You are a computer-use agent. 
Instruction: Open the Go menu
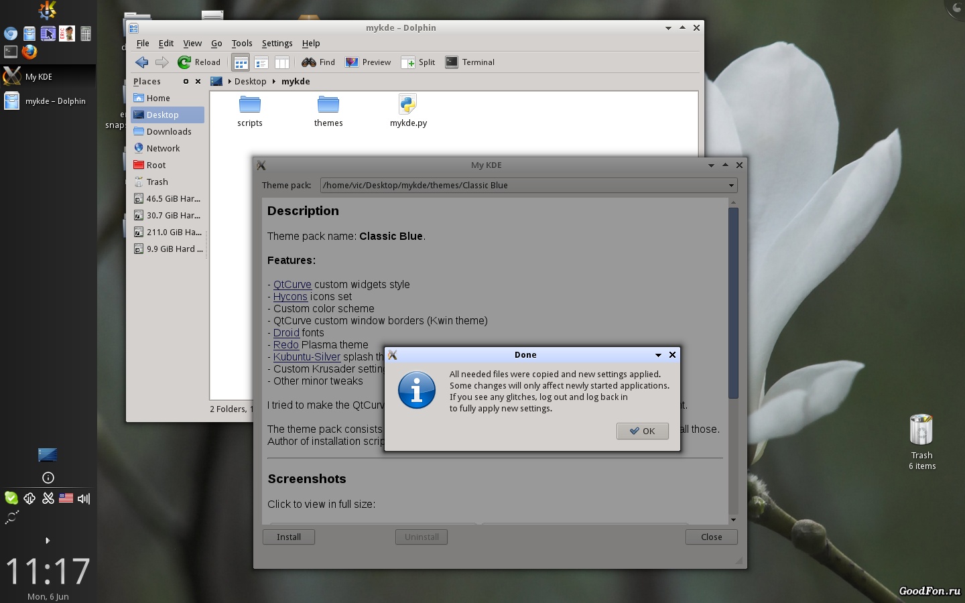pos(216,43)
